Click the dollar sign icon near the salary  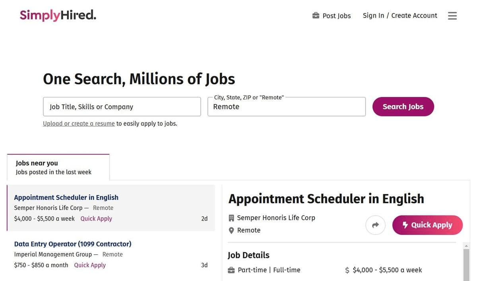click(347, 269)
